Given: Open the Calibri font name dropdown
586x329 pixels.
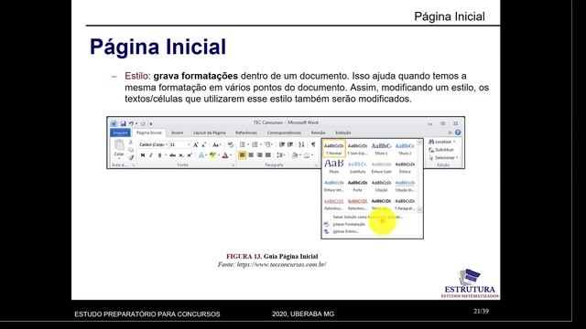Looking at the screenshot, I should [x=167, y=144].
